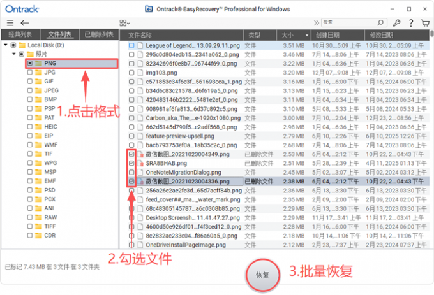Select file feed_cover##_ma..._water_mark.png
Screen dimensions: 434x295
tap(193, 199)
